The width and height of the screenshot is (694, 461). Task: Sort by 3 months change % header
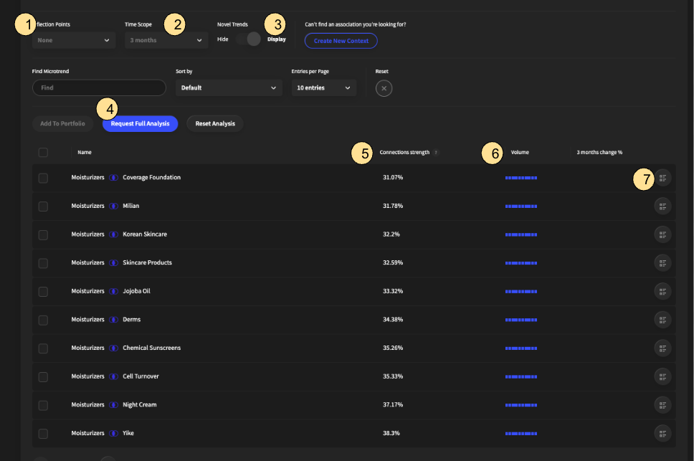pos(599,153)
